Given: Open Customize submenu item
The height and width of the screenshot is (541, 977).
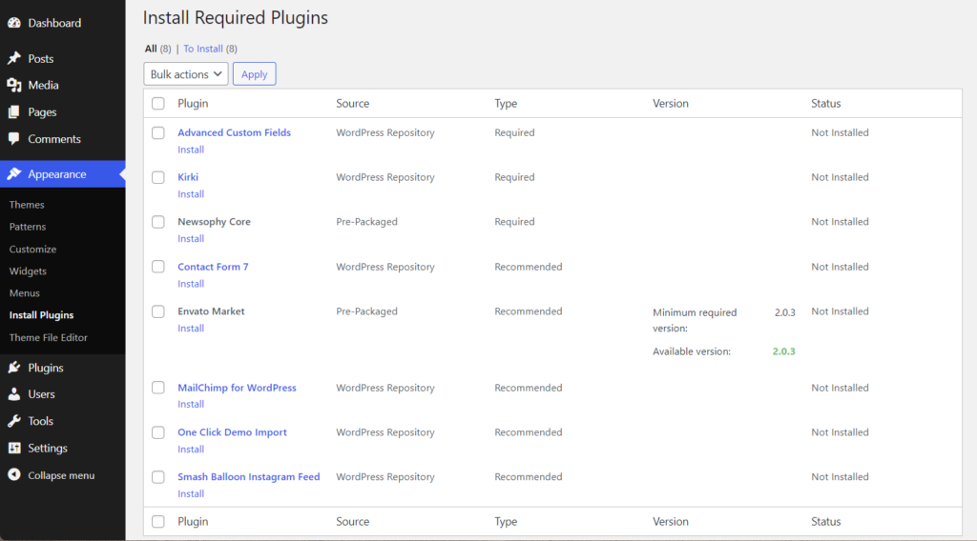Looking at the screenshot, I should 33,250.
